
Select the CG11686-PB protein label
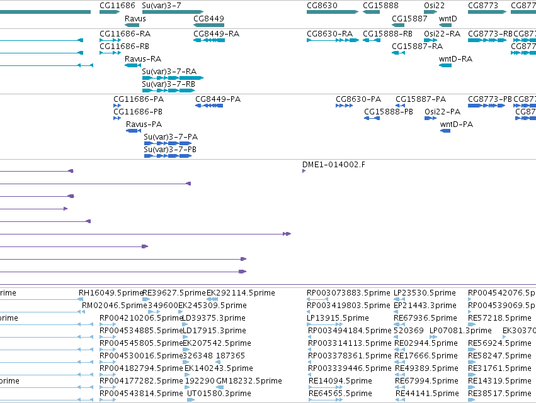(138, 111)
